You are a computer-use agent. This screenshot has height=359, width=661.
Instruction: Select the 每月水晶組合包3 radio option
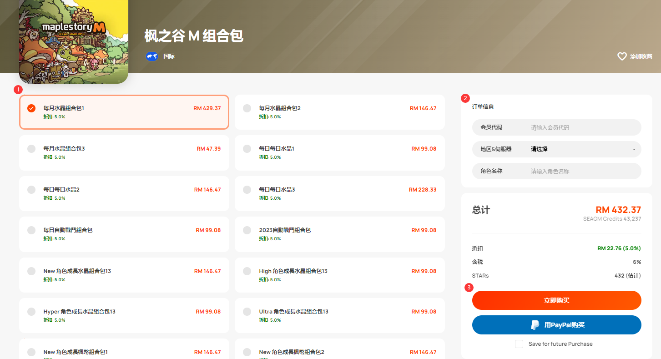[31, 149]
